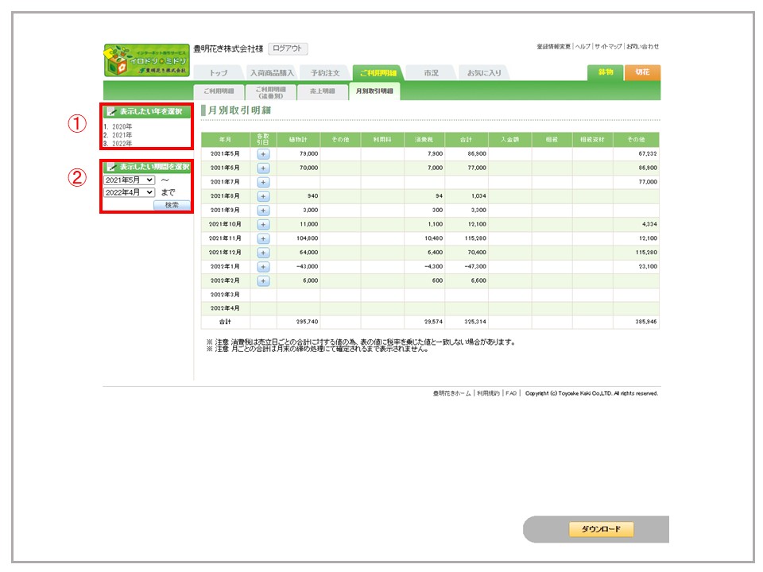Expand the 2021年8月 row details
763x572 pixels.
263,196
